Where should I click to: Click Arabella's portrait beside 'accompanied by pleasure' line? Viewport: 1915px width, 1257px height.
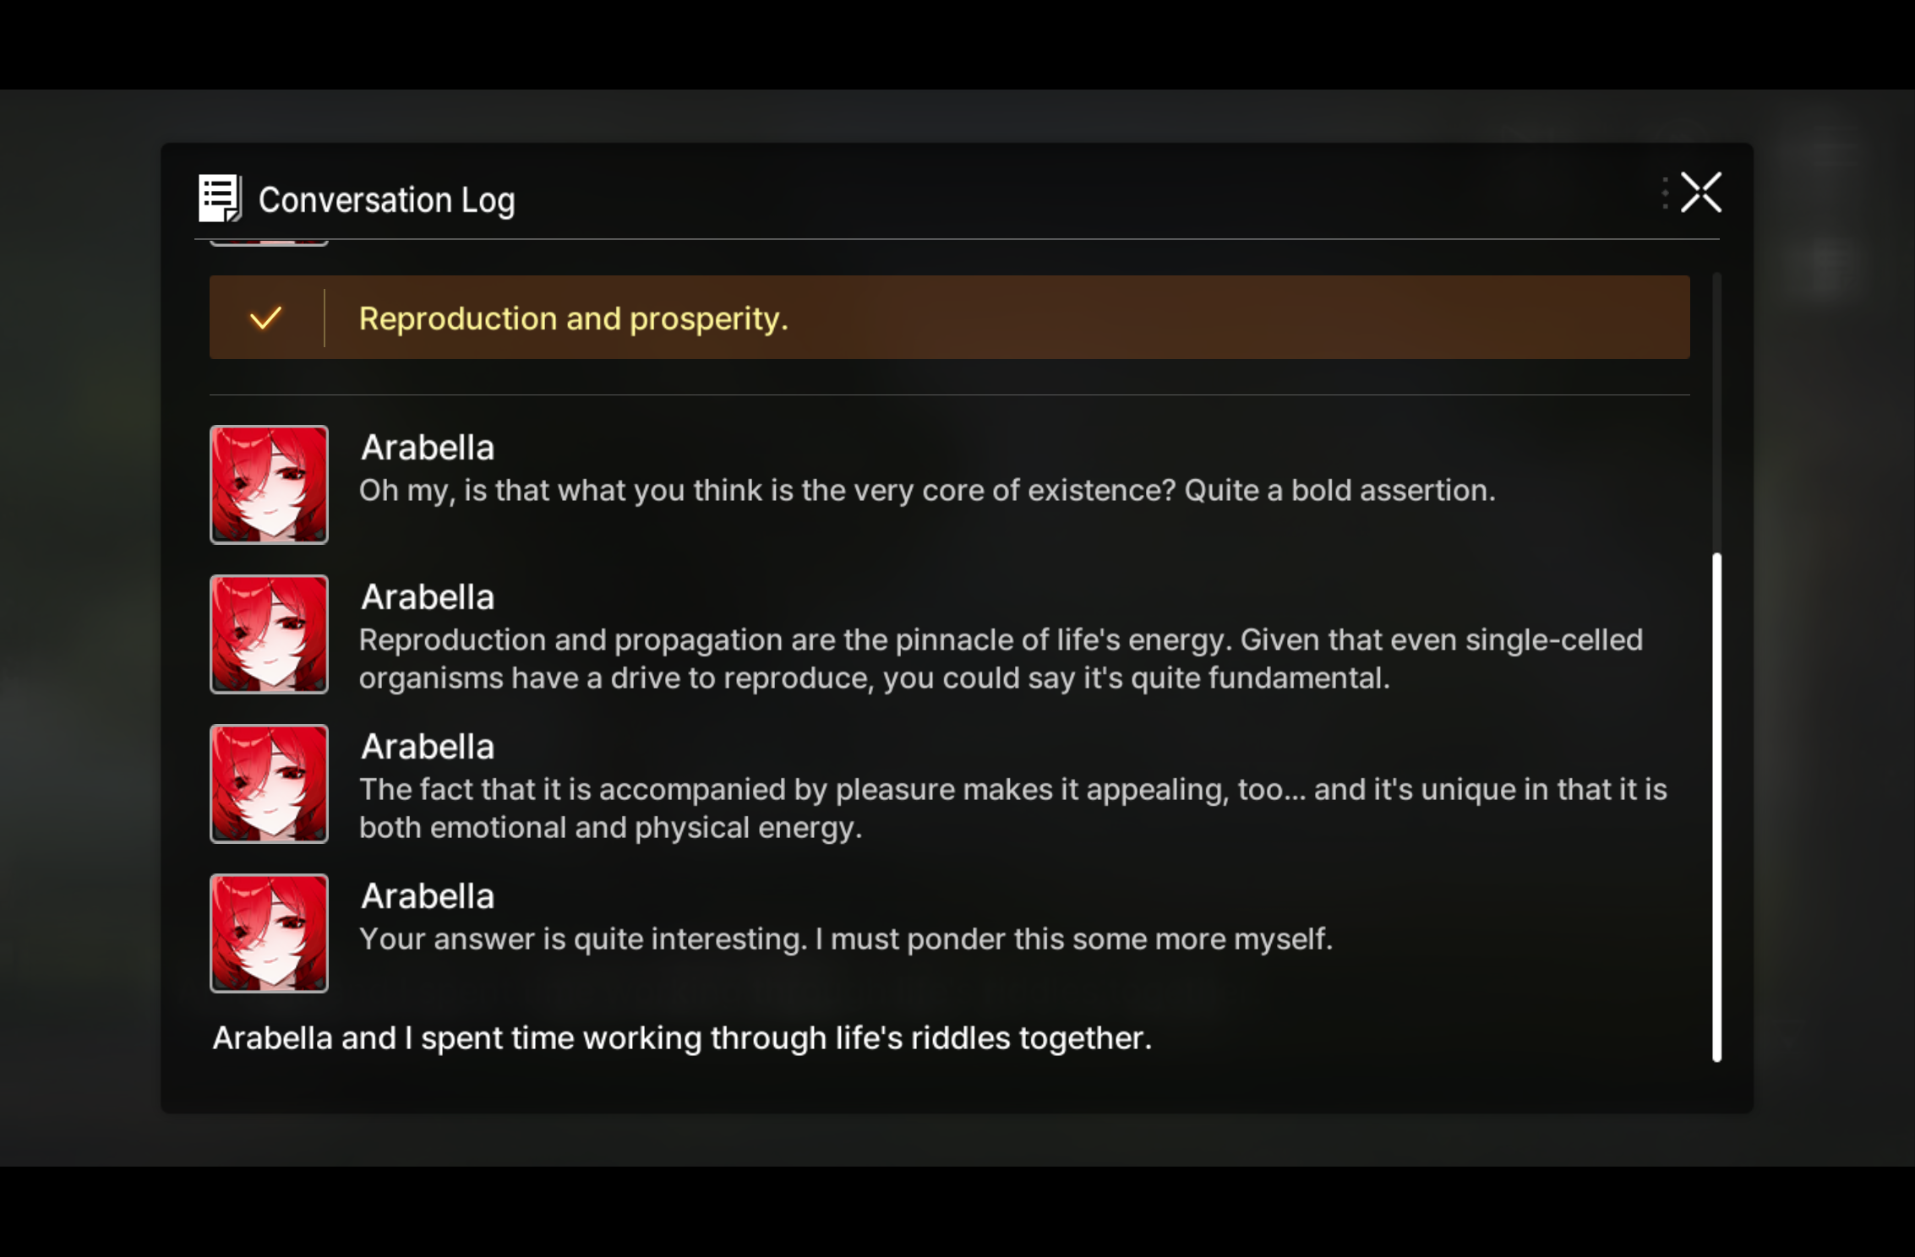pyautogui.click(x=269, y=784)
